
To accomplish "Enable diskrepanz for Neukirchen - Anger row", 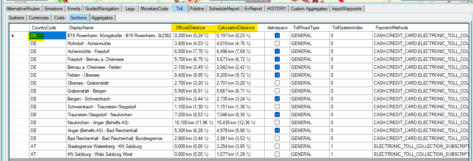I will [277, 123].
